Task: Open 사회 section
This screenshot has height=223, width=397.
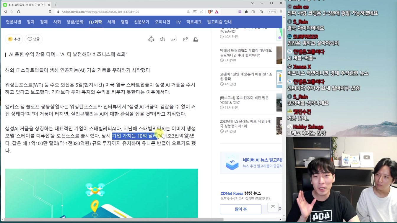Action: pyautogui.click(x=57, y=22)
